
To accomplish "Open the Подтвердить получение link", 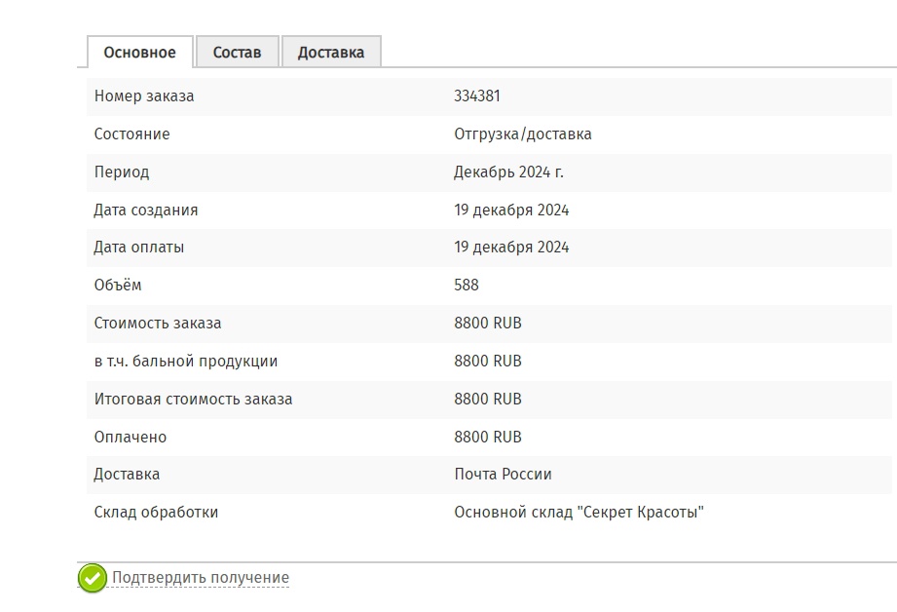I will pos(201,578).
